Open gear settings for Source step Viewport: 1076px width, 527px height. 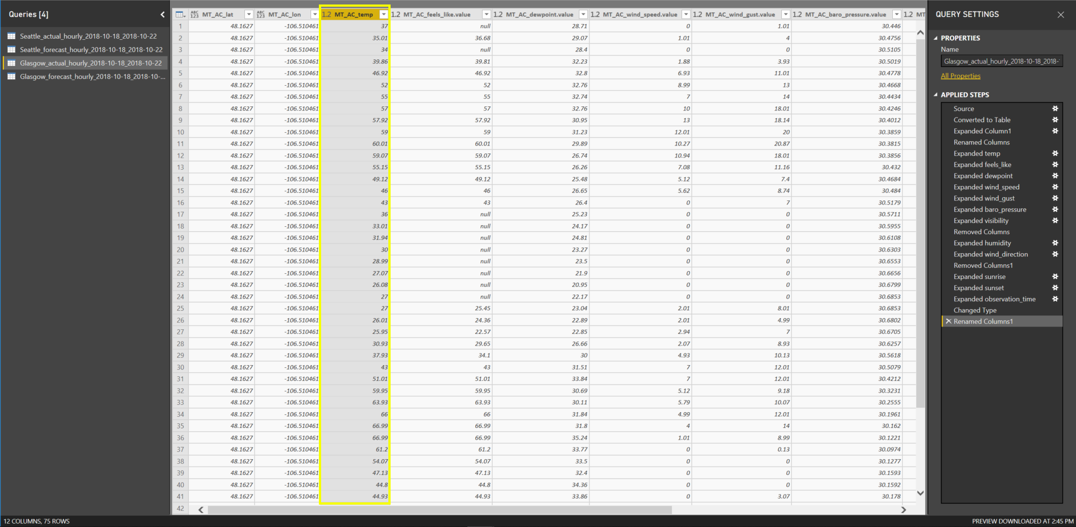(x=1055, y=109)
